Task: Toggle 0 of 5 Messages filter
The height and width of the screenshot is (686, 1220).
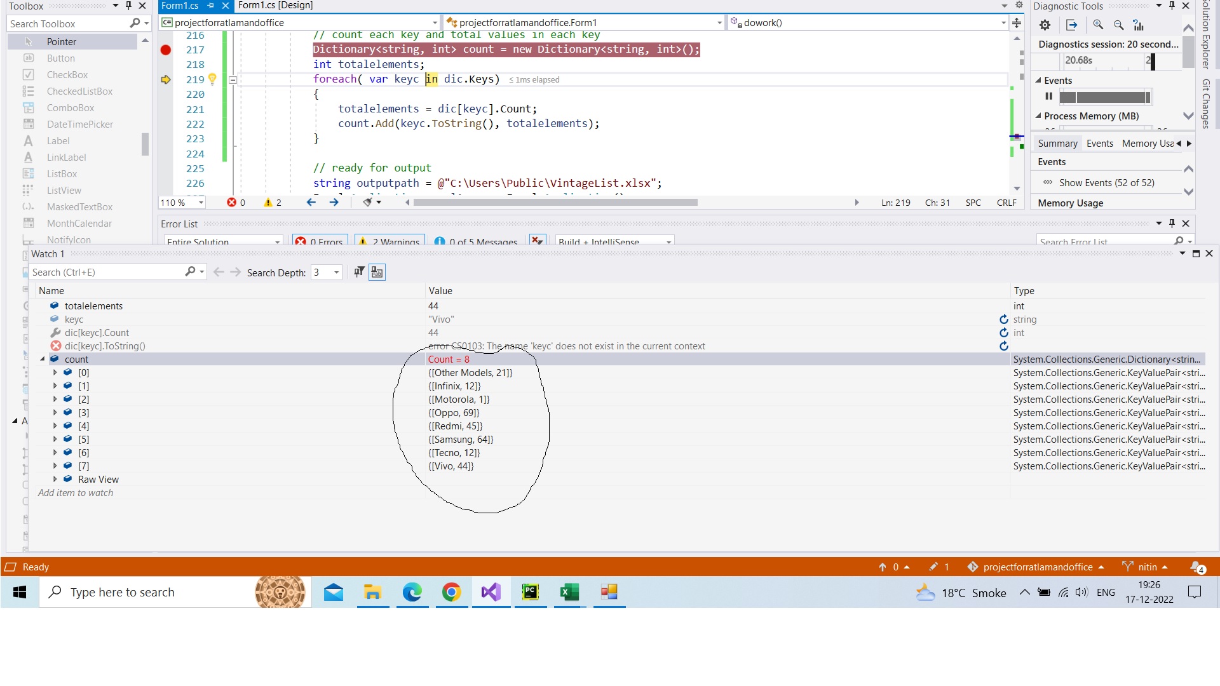Action: coord(476,242)
